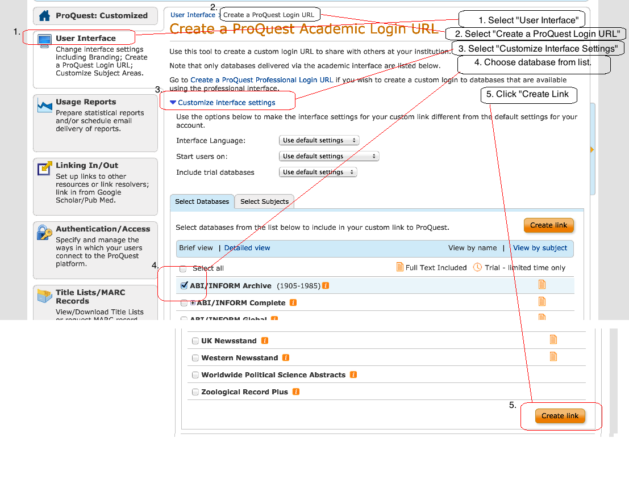629x480 pixels.
Task: Open the Usage Reports section
Action: [95, 123]
